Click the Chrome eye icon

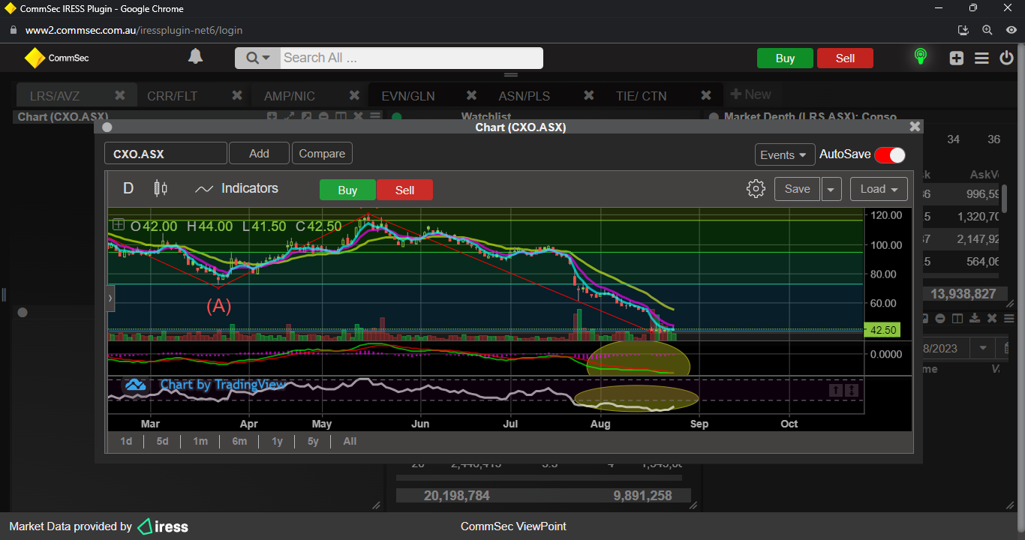(x=1011, y=30)
